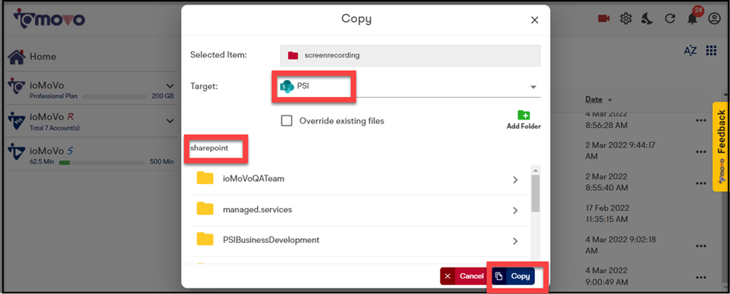Open the Feedback side tab

pyautogui.click(x=720, y=147)
